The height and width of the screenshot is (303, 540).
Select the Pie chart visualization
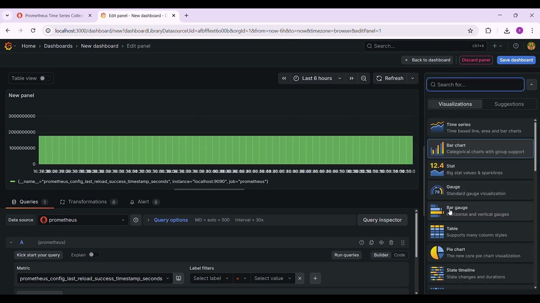pyautogui.click(x=481, y=252)
